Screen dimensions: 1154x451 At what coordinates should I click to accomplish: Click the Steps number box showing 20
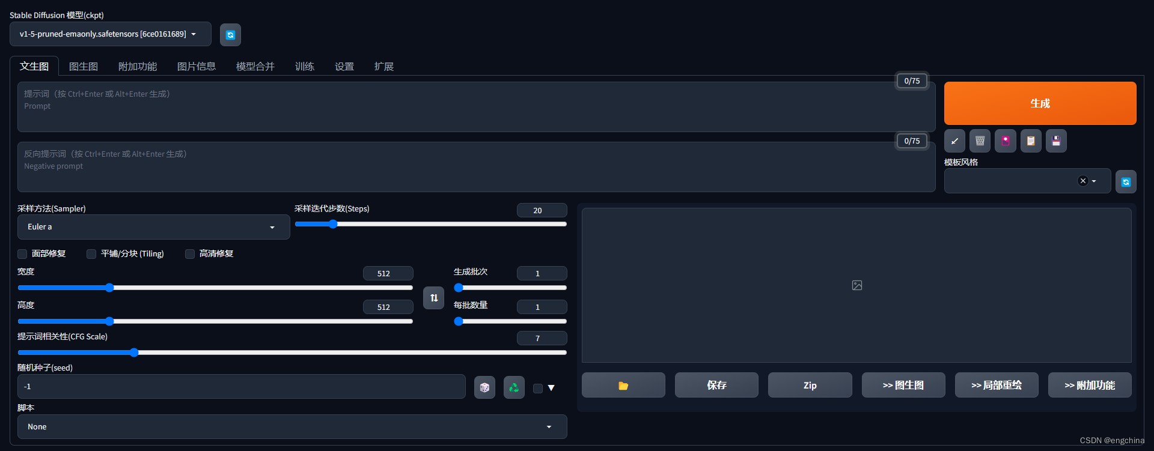(x=542, y=210)
